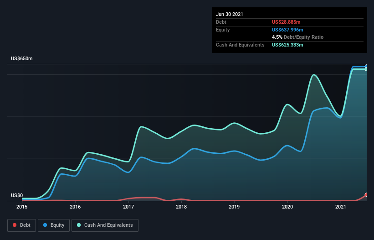Screen dimensions: 374x240
Task: Toggle the Equity series legend button
Action: click(54, 225)
